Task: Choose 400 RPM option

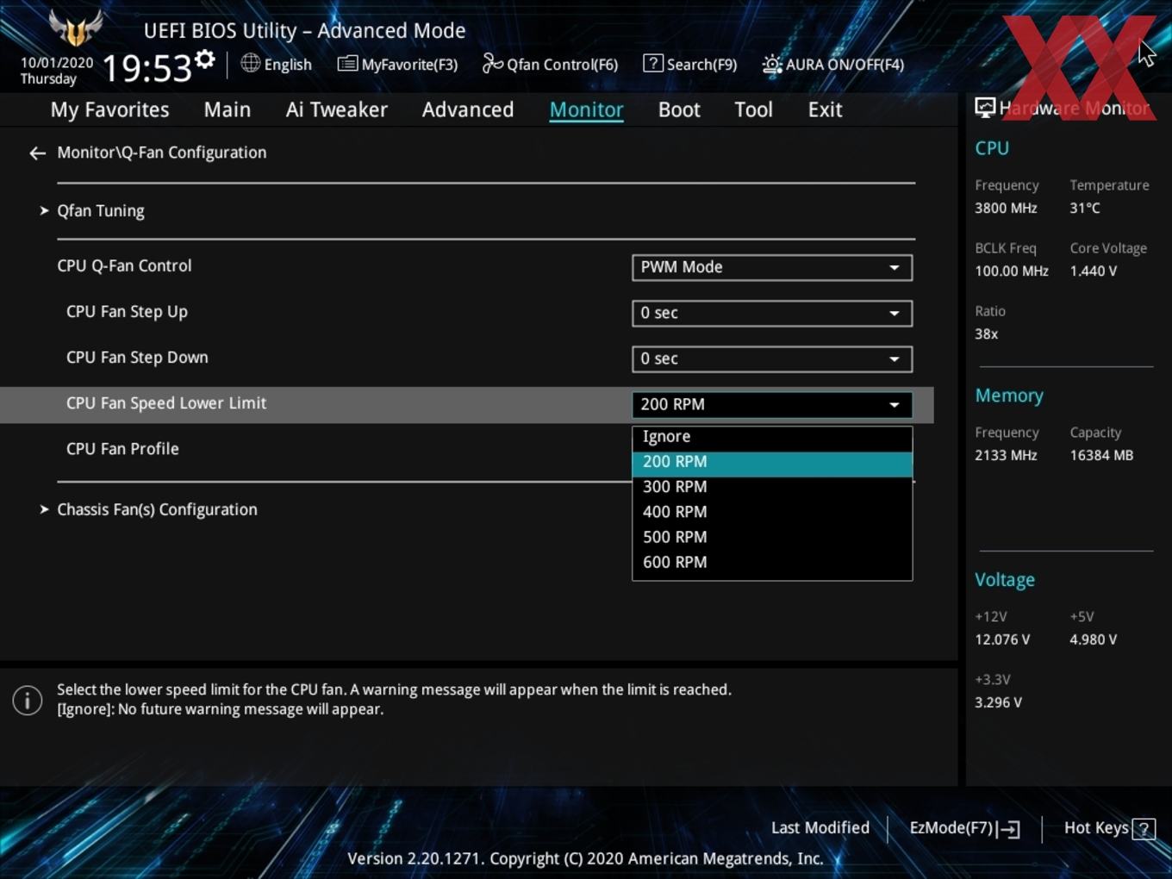Action: [x=772, y=512]
